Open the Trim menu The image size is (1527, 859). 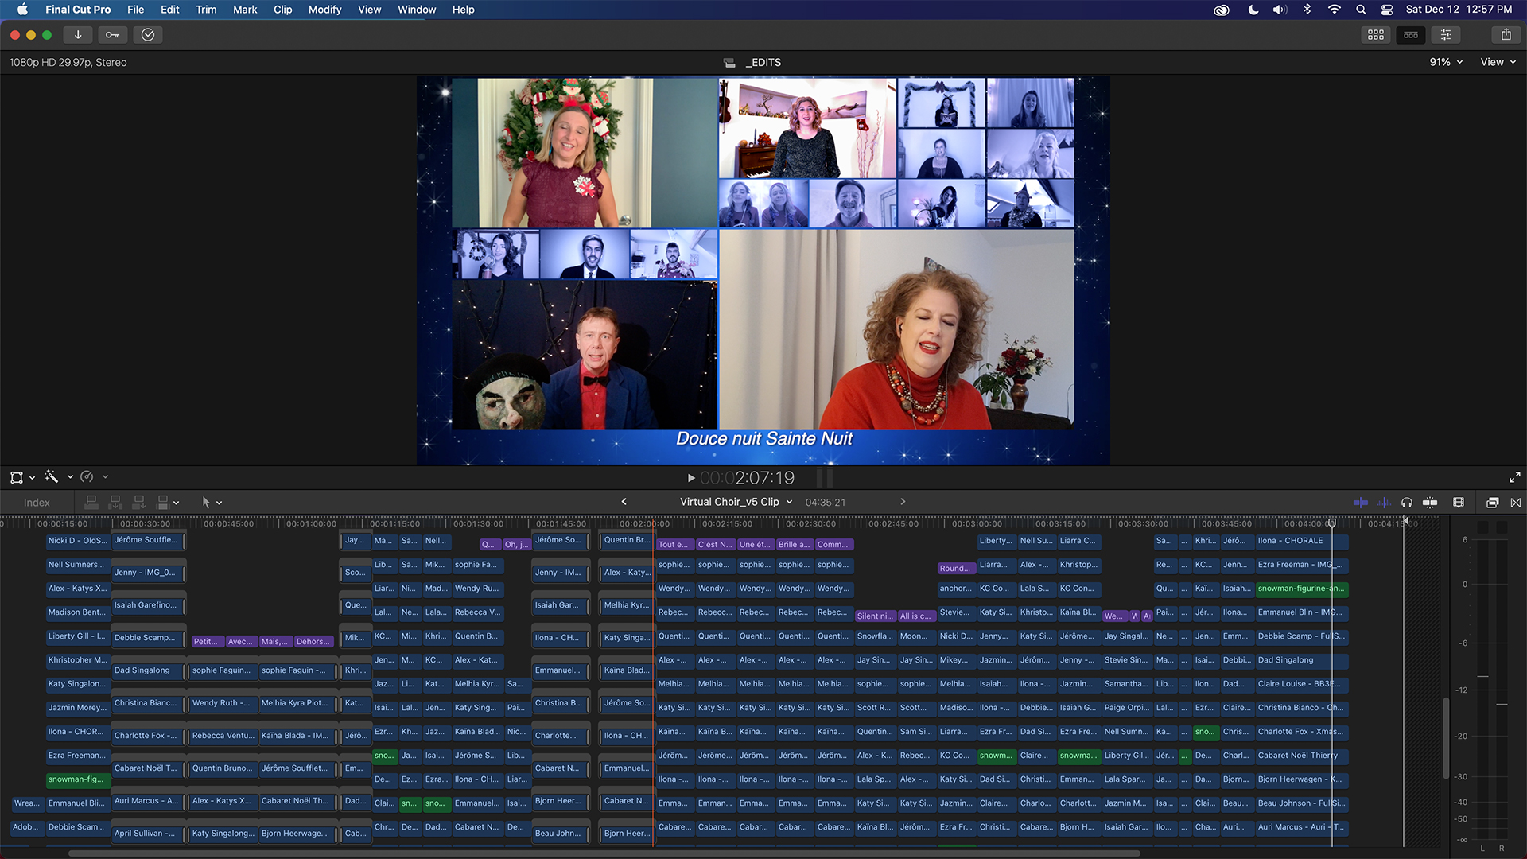tap(206, 10)
